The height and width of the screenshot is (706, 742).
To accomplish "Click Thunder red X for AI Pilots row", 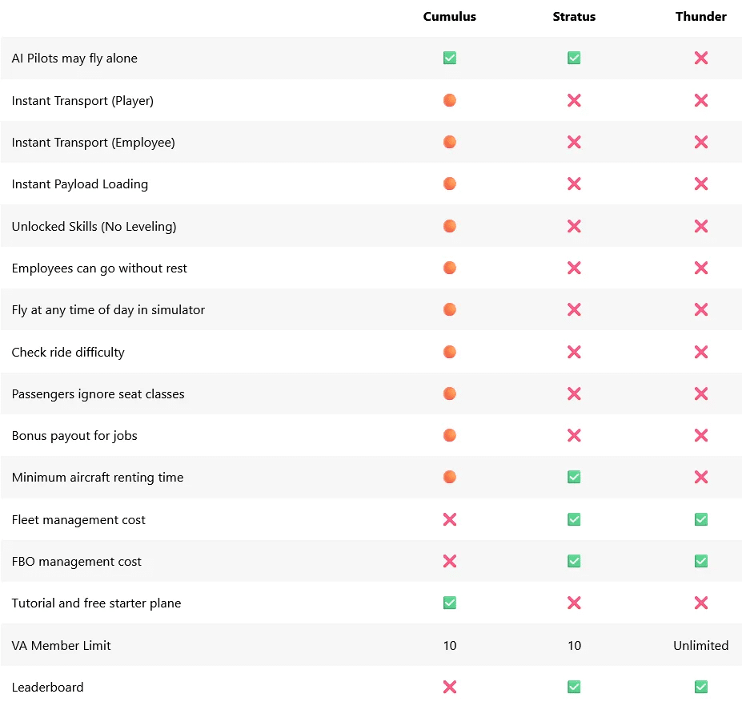I will (701, 58).
